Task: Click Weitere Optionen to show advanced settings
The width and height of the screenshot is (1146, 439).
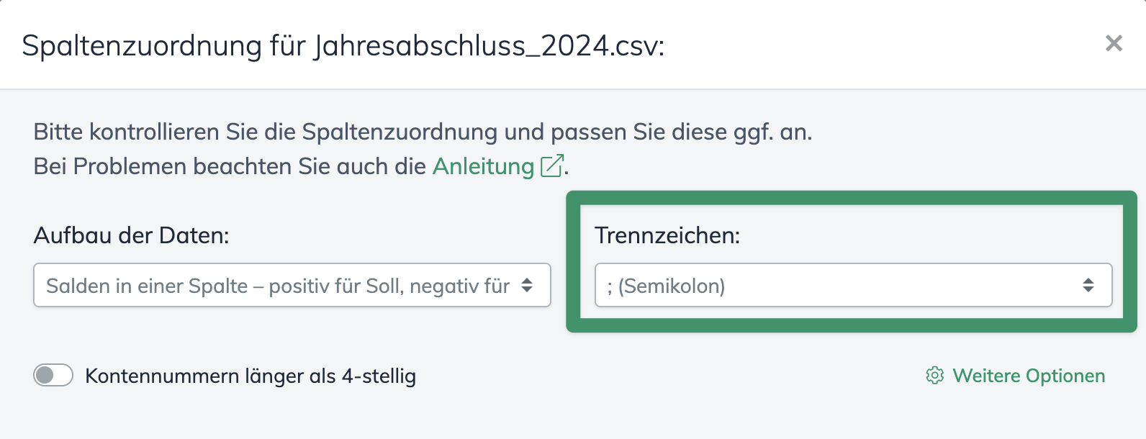Action: pyautogui.click(x=1029, y=375)
